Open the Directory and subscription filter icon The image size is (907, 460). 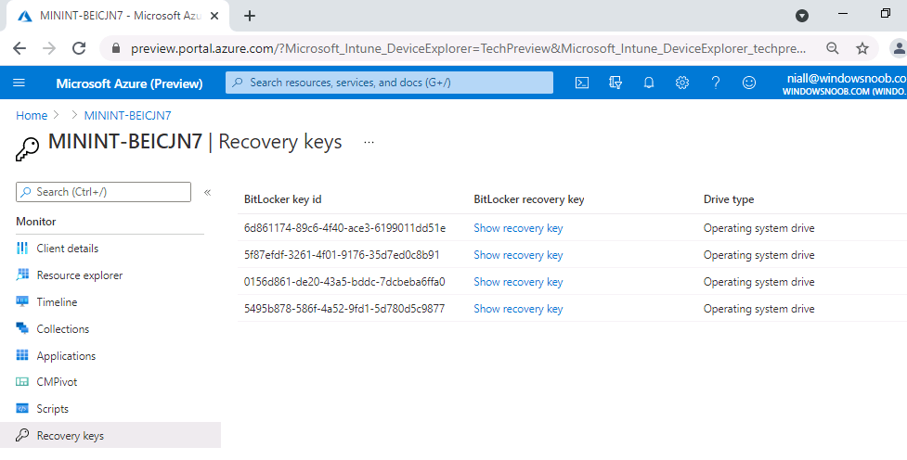tap(615, 83)
